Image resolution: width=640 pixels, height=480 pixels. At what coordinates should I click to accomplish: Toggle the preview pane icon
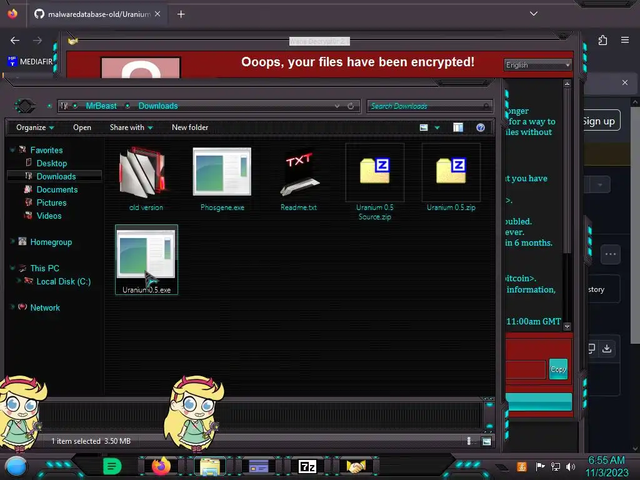point(458,127)
